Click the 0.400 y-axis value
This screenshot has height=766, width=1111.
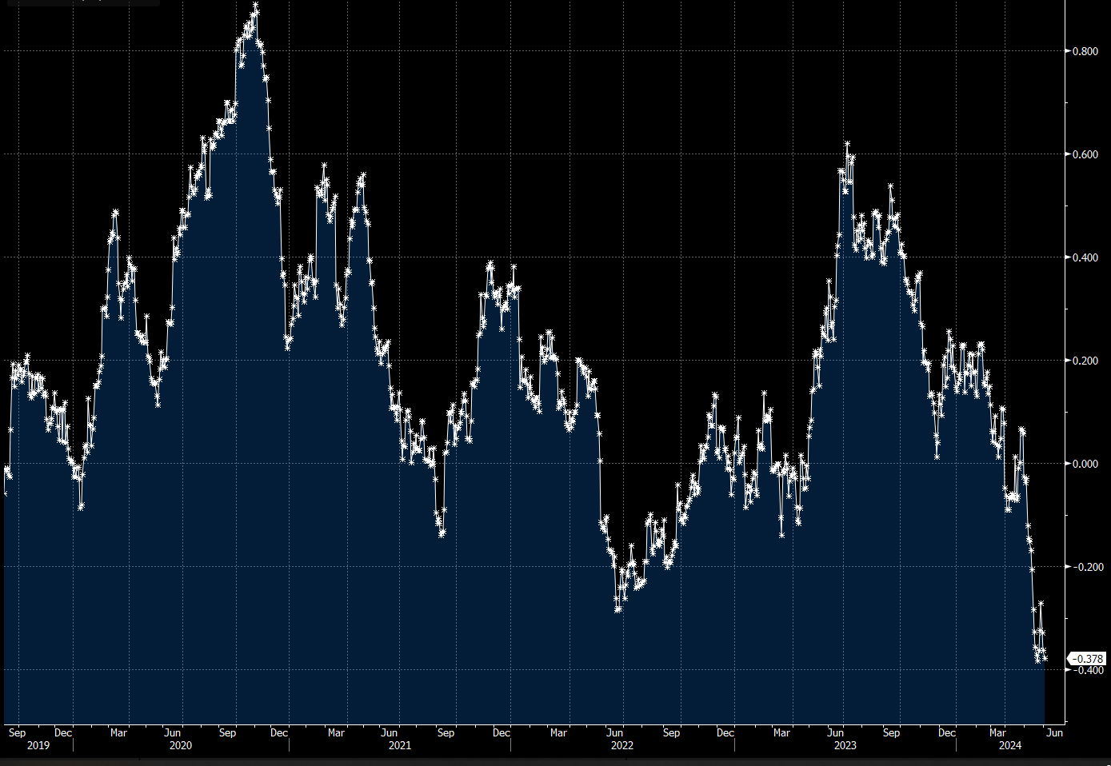1084,257
